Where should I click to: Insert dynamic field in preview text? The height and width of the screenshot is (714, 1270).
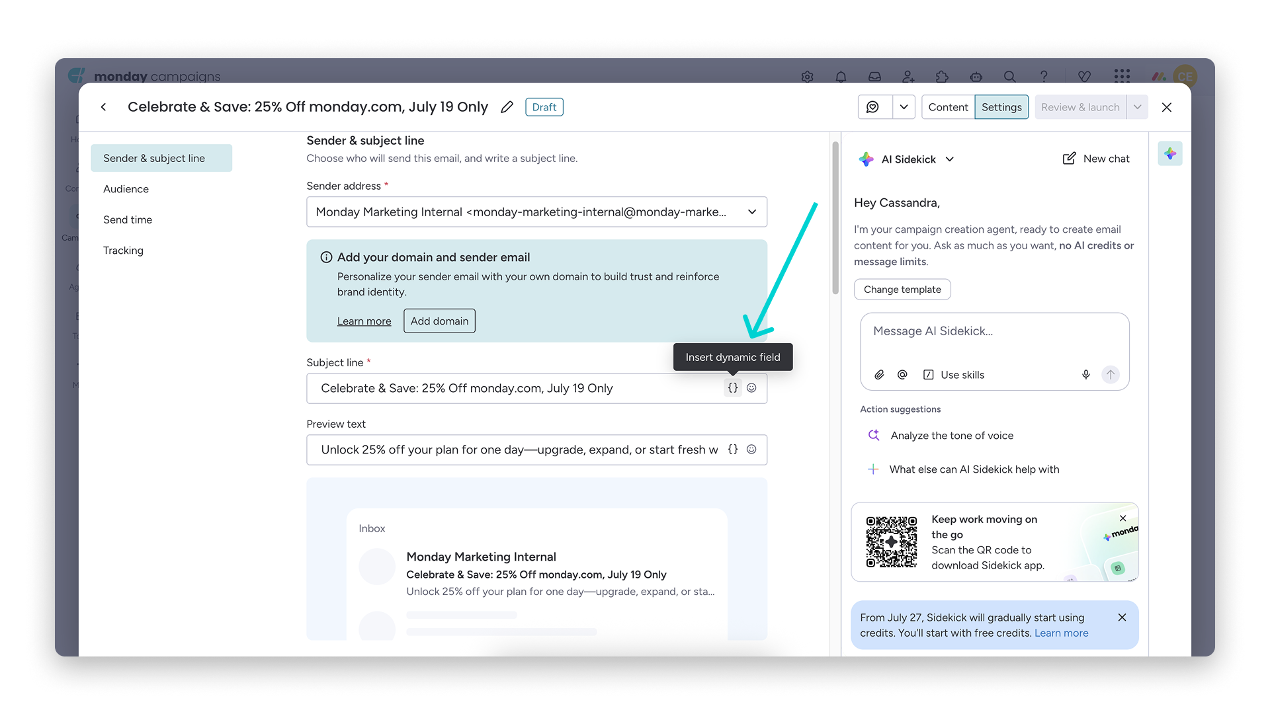tap(733, 450)
